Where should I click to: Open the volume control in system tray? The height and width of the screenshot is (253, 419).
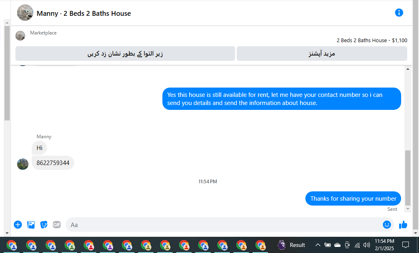[367, 245]
